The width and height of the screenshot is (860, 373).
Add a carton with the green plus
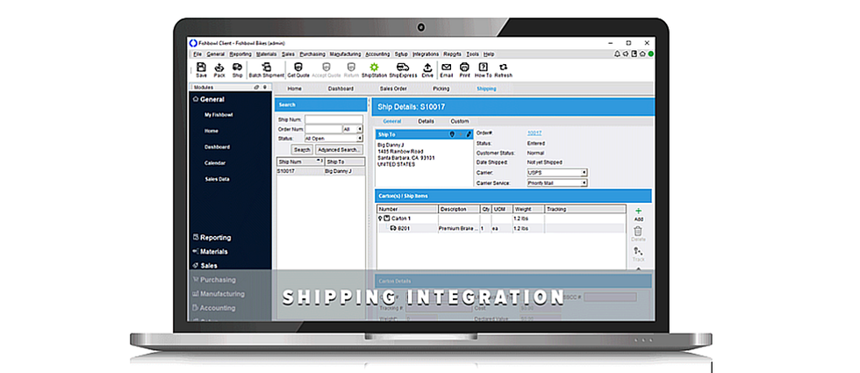[638, 213]
